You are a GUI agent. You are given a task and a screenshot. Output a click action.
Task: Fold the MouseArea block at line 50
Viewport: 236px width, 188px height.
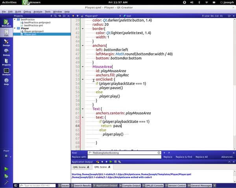tap(83, 67)
